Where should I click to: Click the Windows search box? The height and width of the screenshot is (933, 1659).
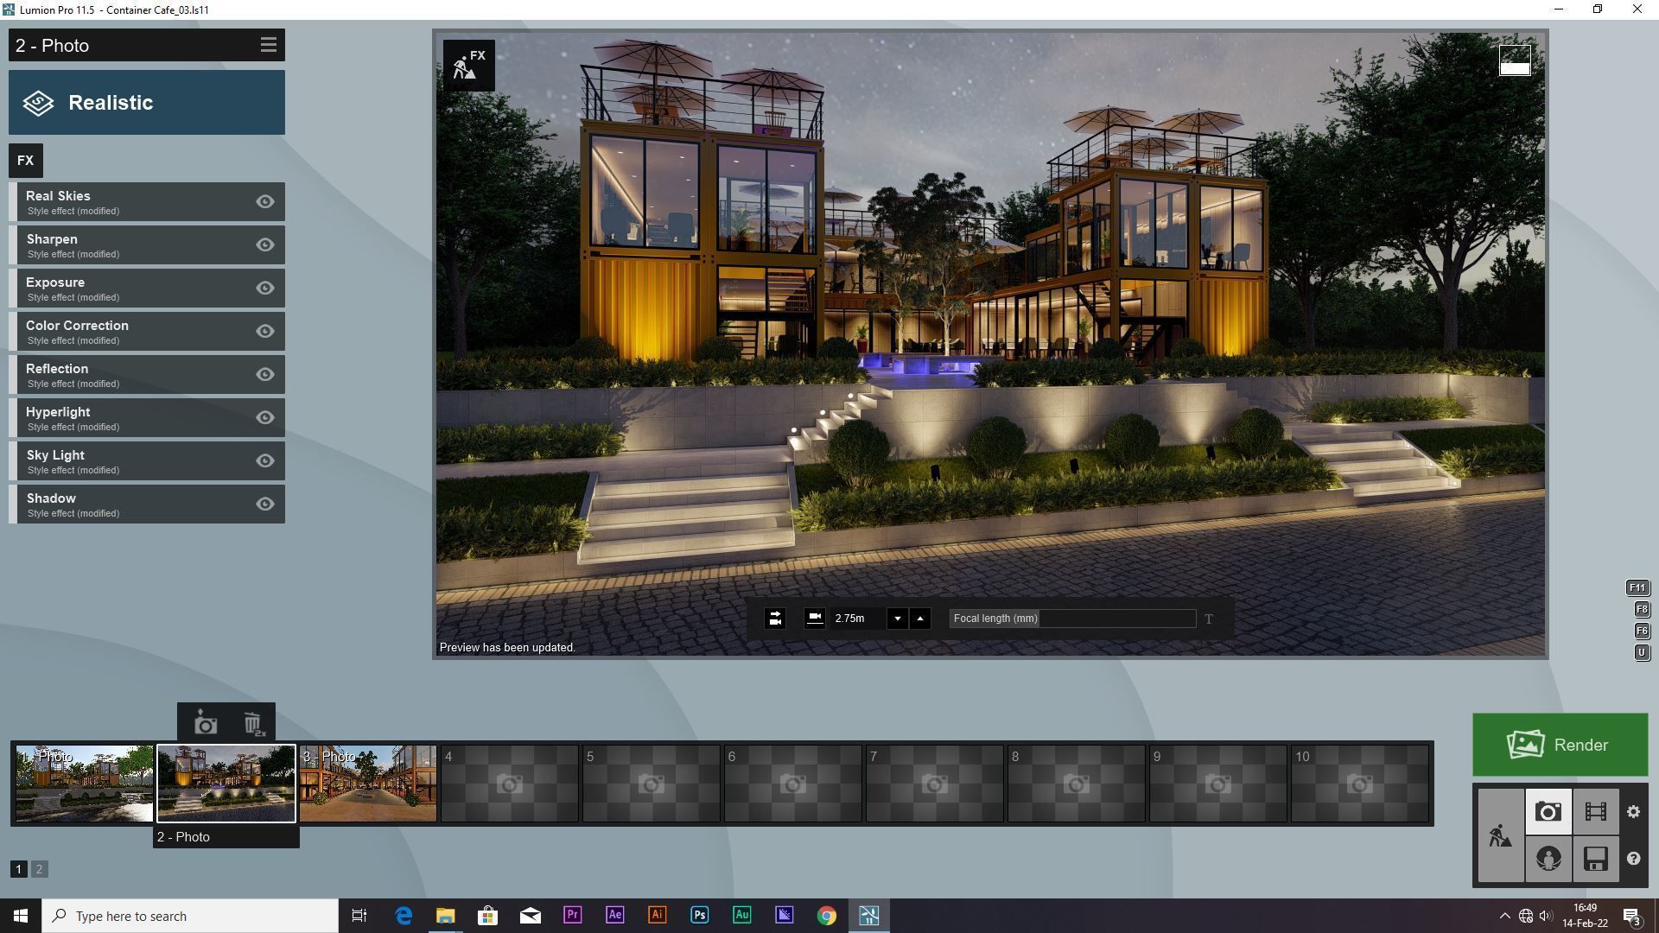[x=190, y=916]
